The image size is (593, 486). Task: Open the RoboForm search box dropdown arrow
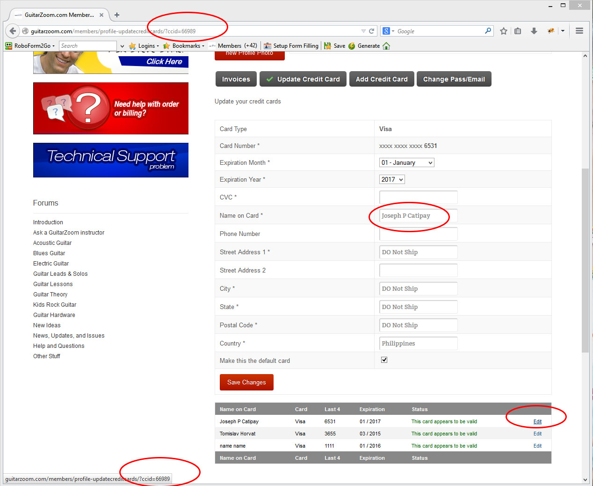[122, 46]
